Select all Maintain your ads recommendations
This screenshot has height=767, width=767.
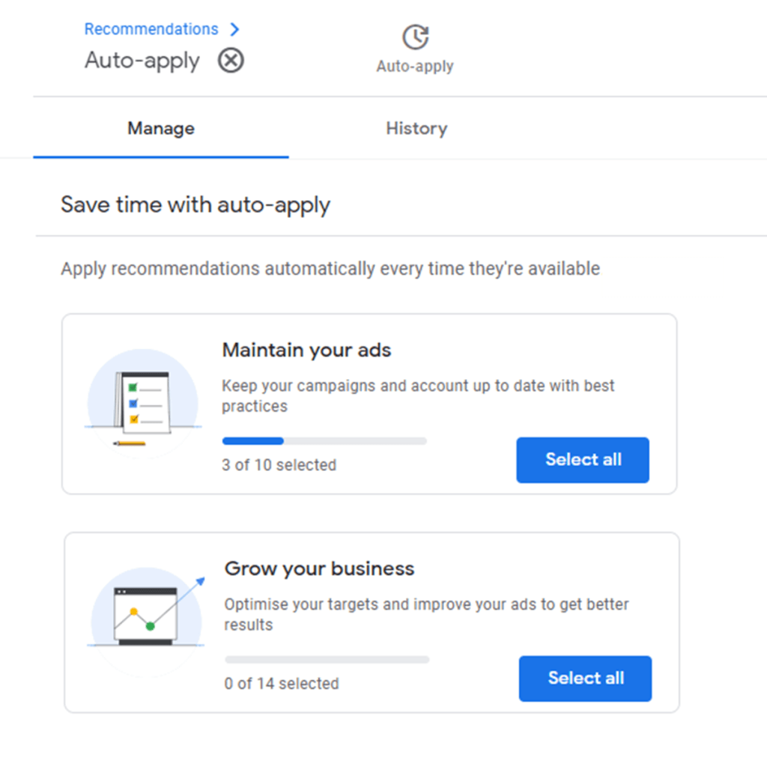pyautogui.click(x=582, y=460)
